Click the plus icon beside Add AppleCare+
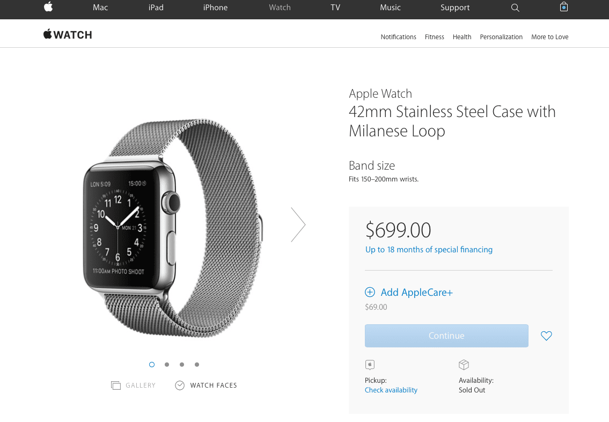The height and width of the screenshot is (422, 609). [370, 292]
